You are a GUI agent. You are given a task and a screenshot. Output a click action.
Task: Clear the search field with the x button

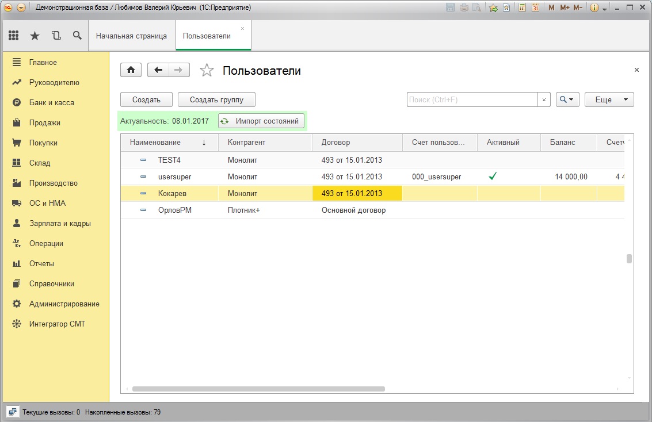click(544, 99)
